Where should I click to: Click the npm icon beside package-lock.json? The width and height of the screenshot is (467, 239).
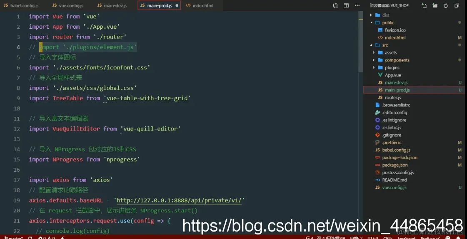pyautogui.click(x=378, y=157)
